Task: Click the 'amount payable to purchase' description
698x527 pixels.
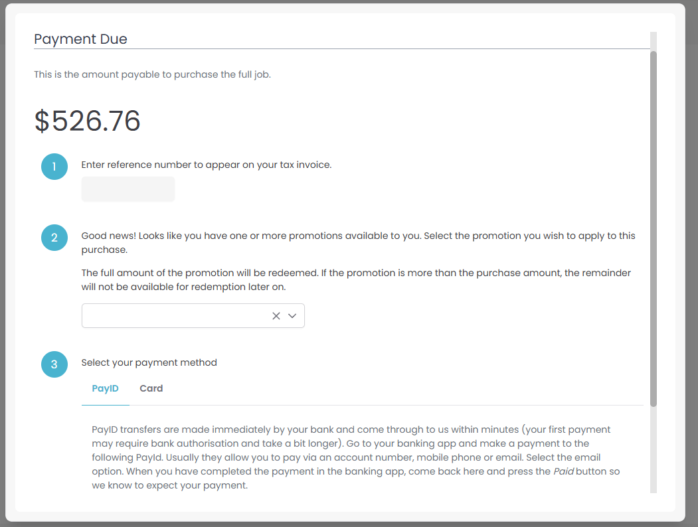Action: point(152,74)
